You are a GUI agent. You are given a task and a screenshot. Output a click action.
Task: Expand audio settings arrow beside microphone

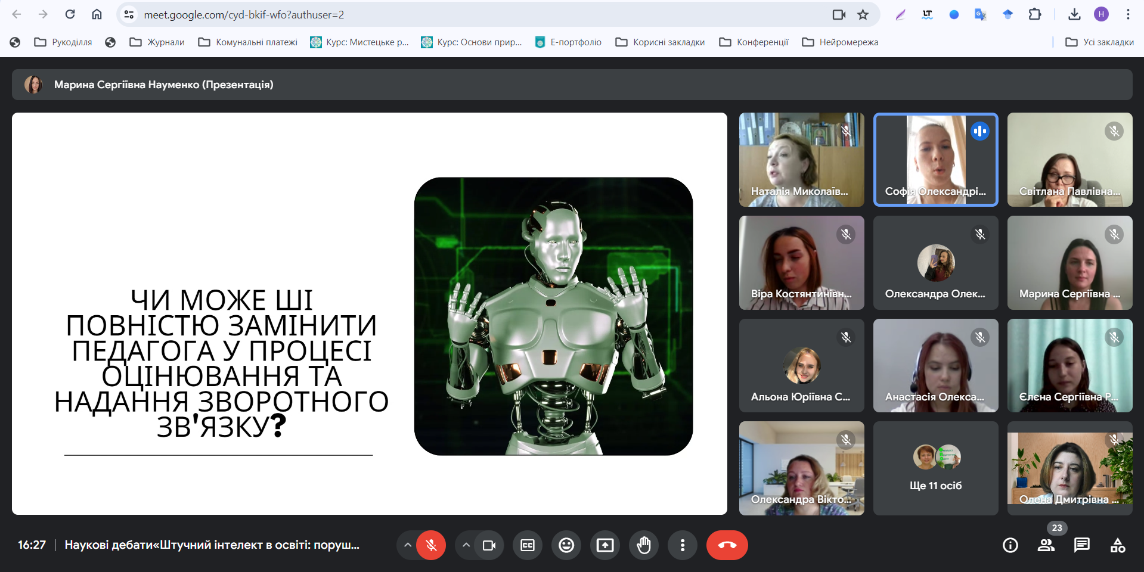[x=408, y=545]
